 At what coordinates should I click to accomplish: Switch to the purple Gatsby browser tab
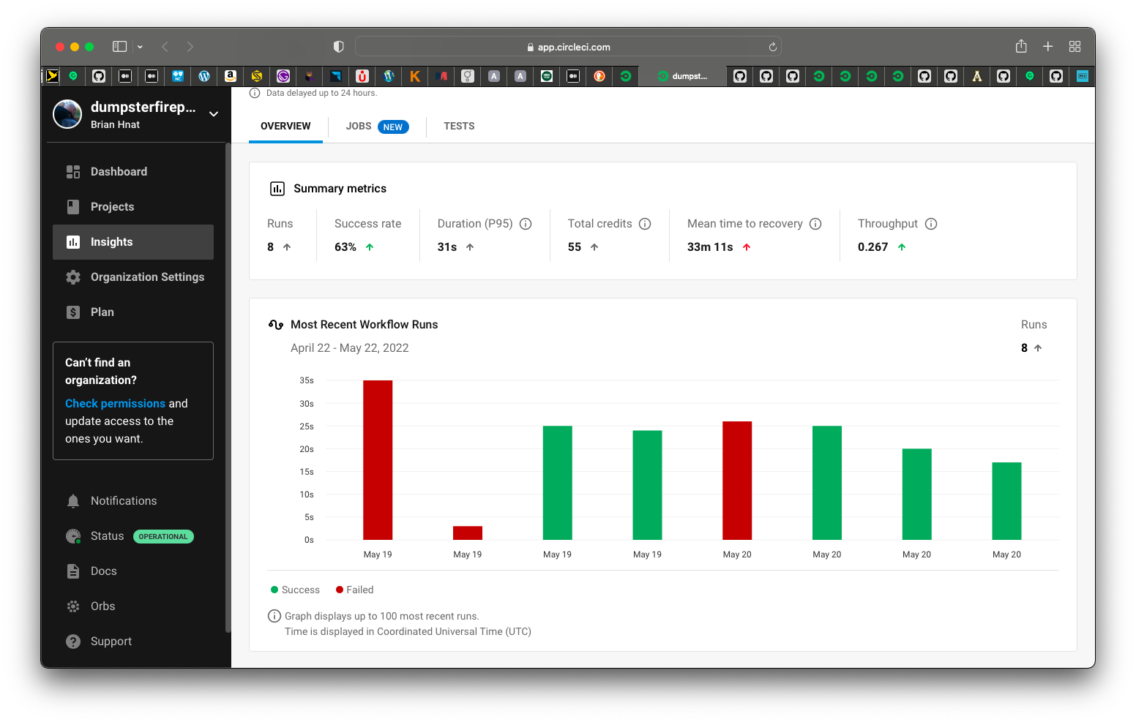[283, 76]
